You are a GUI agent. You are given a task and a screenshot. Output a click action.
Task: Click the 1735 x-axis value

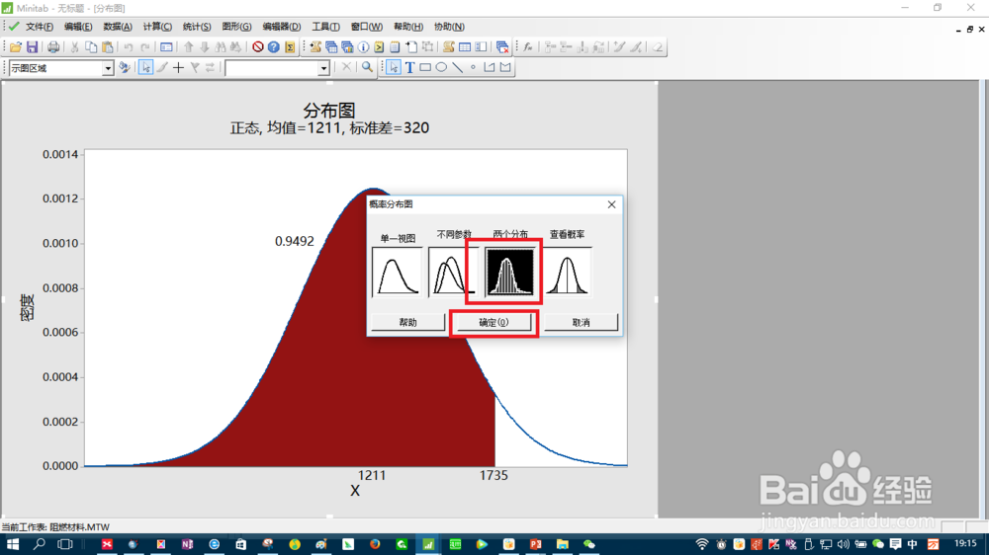point(494,475)
